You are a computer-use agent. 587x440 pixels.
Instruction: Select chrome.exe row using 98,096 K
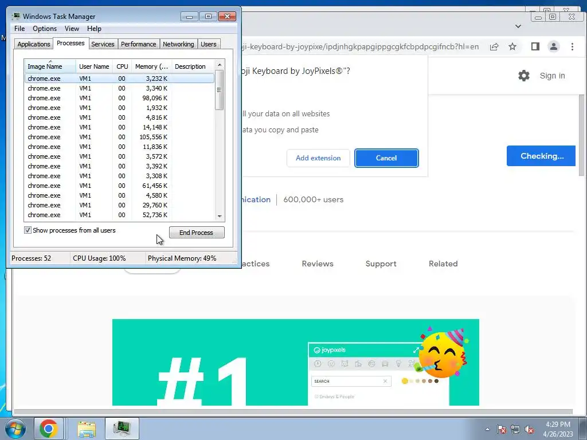click(x=119, y=98)
